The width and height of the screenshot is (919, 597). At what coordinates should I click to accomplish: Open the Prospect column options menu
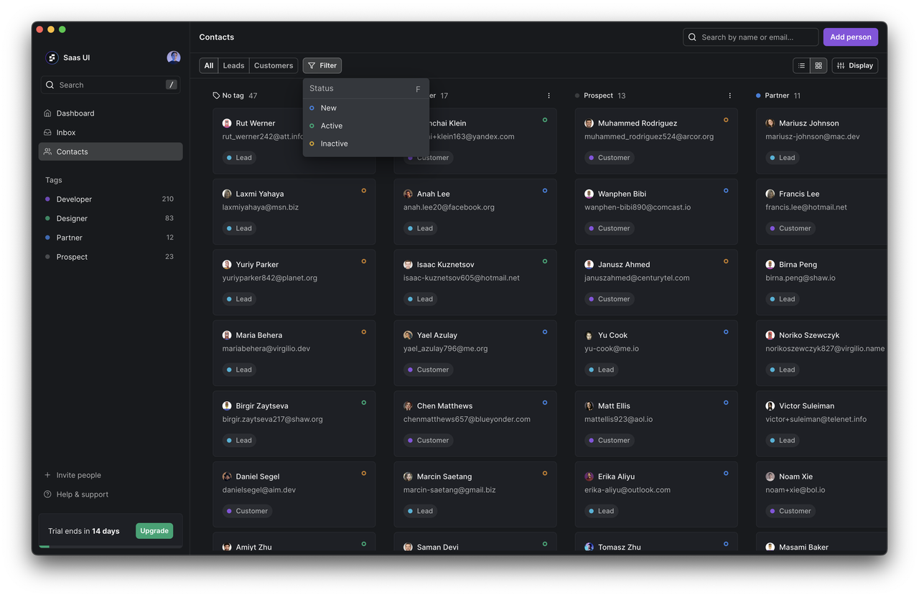tap(729, 95)
